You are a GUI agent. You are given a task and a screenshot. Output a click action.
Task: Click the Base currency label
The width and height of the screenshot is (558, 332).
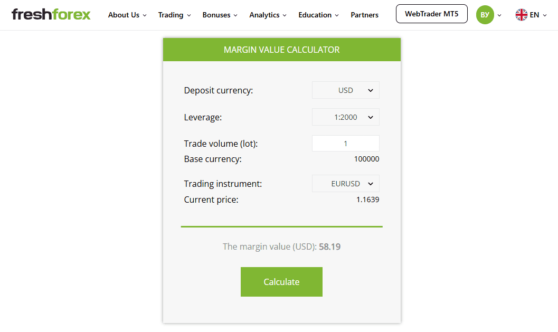(213, 159)
